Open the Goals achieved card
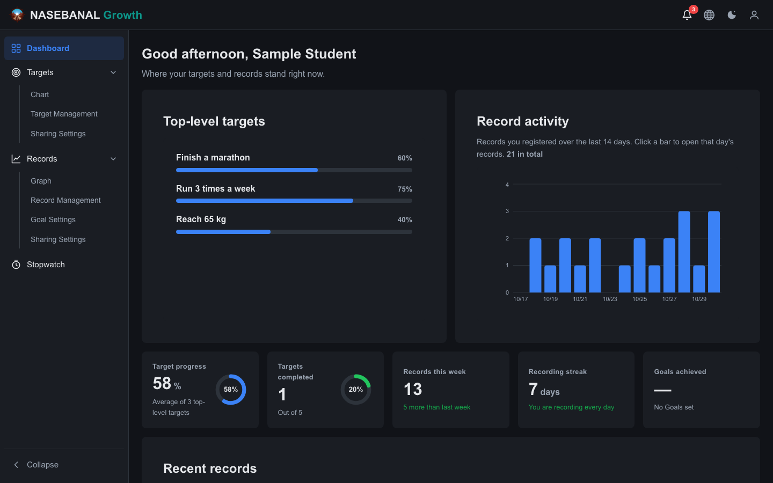773x483 pixels. click(702, 390)
